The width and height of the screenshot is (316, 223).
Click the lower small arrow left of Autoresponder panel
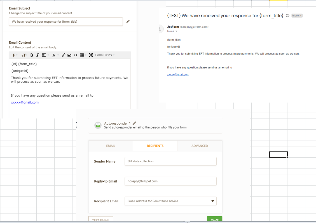[x=76, y=127]
